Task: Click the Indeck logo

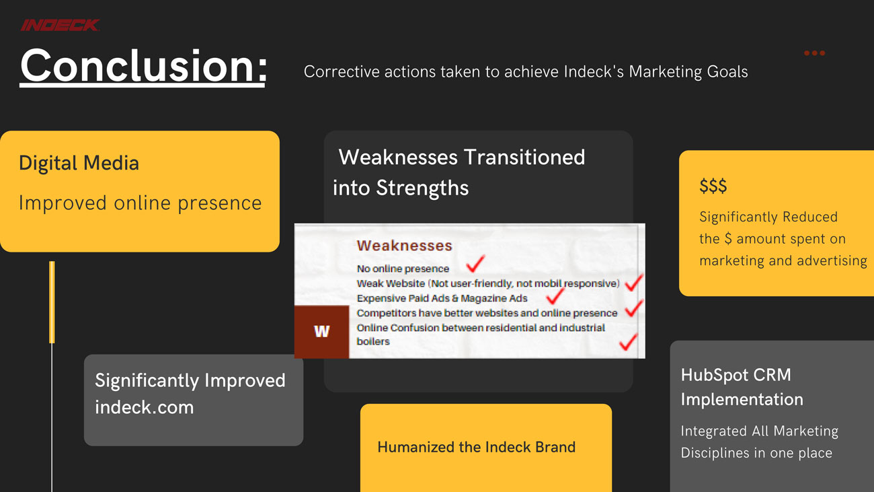Action: point(60,26)
